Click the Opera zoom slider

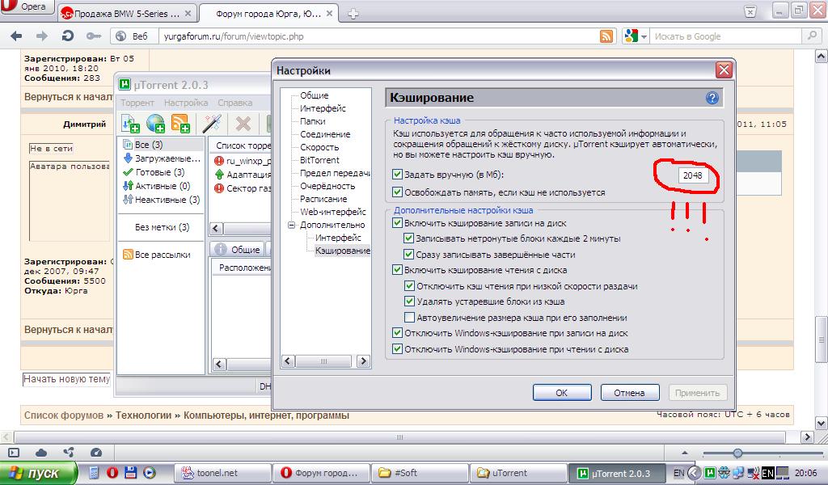coord(737,453)
